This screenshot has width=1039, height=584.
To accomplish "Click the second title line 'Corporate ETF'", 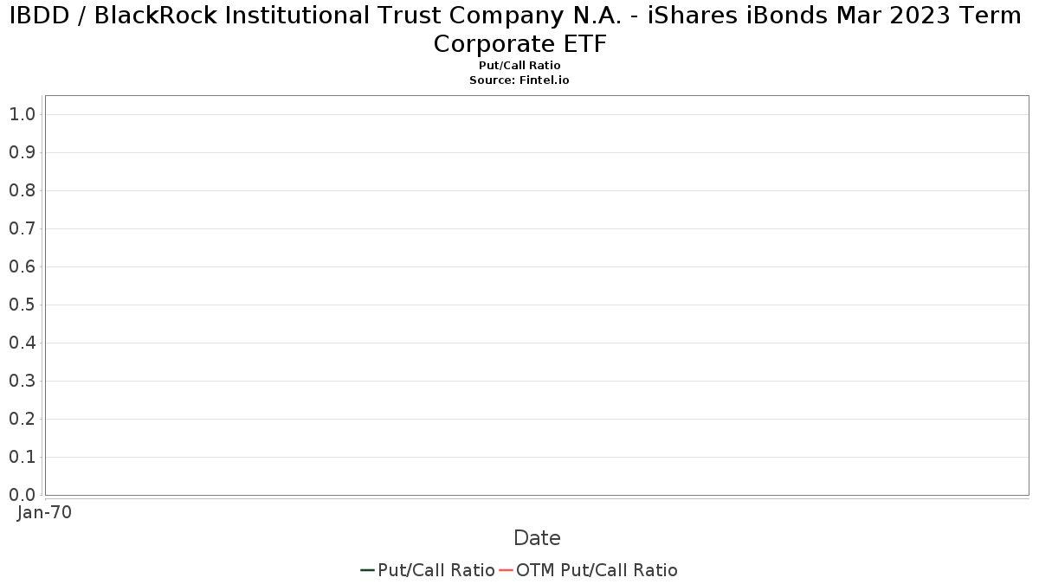I will (x=519, y=44).
